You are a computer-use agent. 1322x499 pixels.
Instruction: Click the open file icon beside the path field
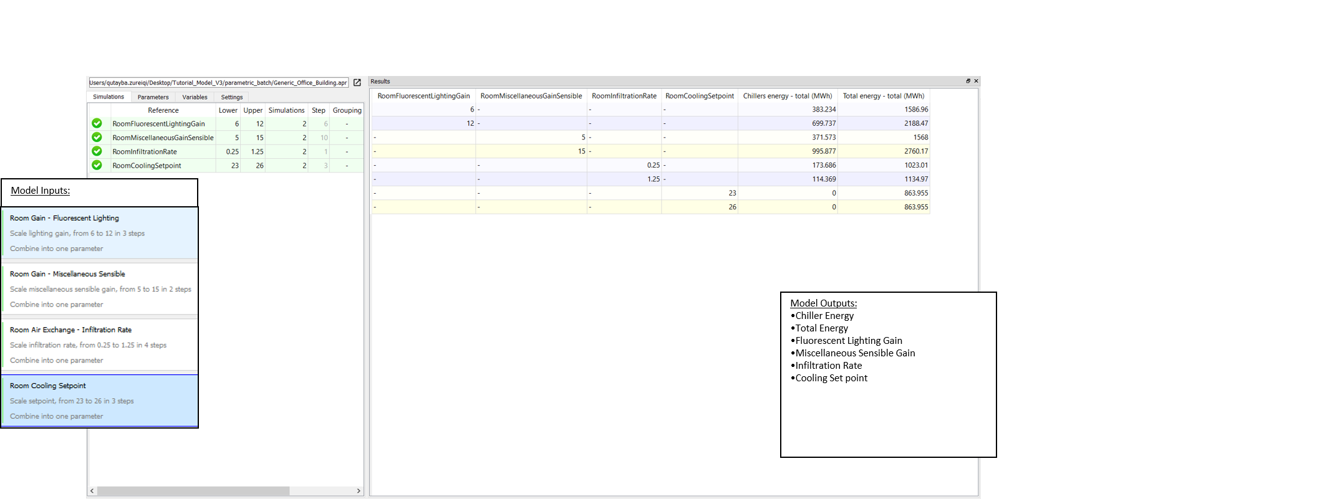(357, 82)
